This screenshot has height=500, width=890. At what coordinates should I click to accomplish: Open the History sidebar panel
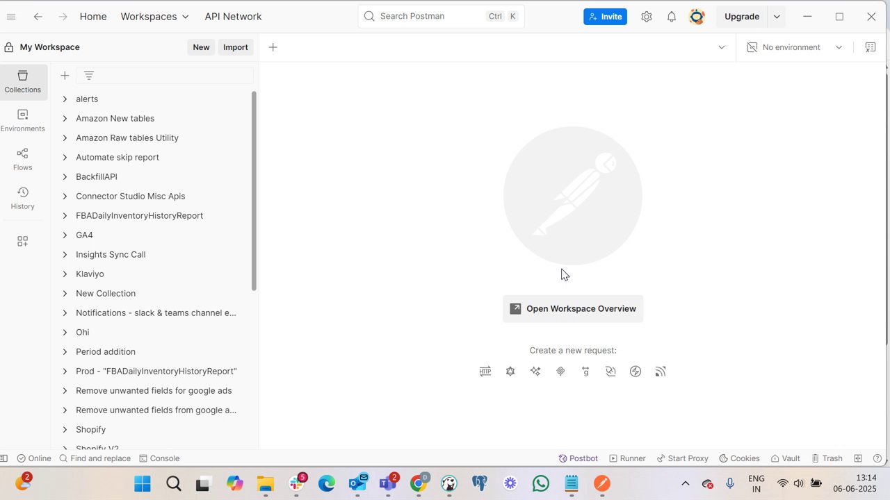tap(23, 198)
